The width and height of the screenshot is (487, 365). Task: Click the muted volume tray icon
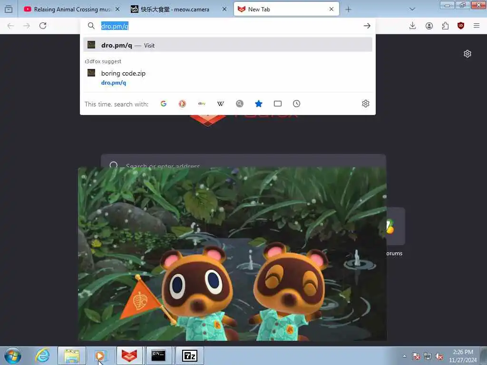click(439, 356)
